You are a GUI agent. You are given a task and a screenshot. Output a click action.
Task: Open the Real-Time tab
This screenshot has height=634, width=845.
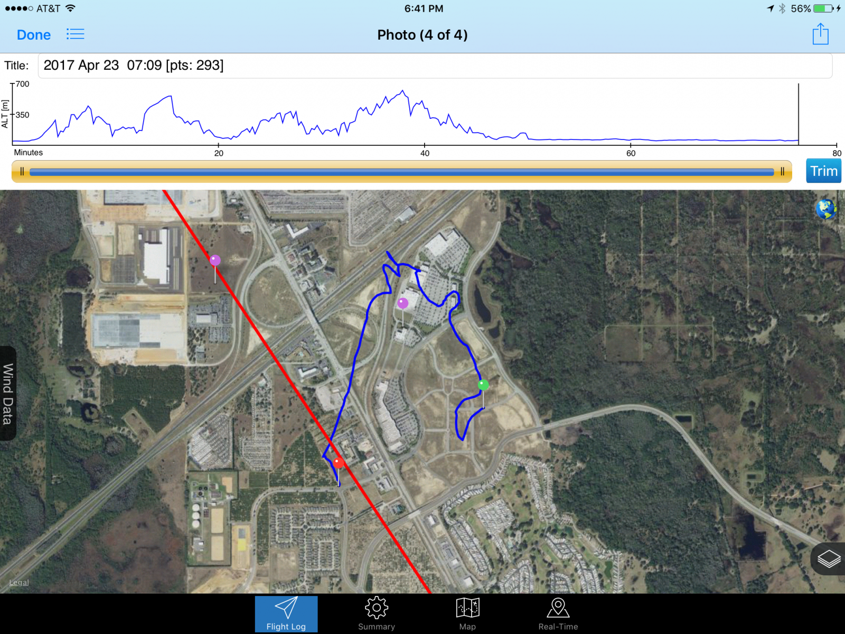558,614
